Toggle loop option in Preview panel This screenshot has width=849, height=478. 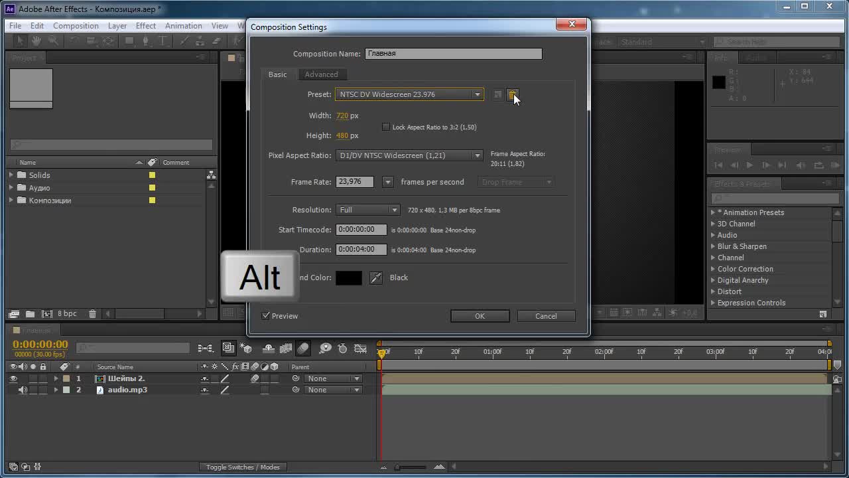coord(818,165)
